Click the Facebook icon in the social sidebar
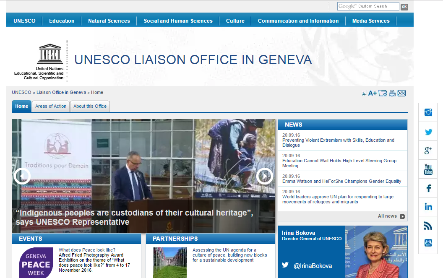 428,188
